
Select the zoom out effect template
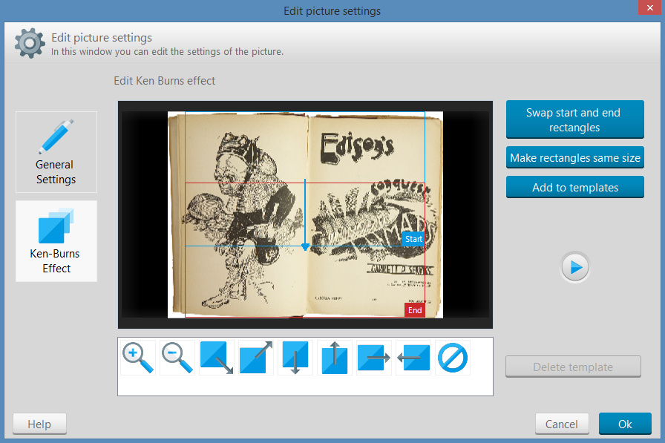tap(177, 358)
